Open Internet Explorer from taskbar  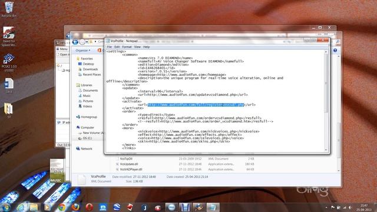21,207
